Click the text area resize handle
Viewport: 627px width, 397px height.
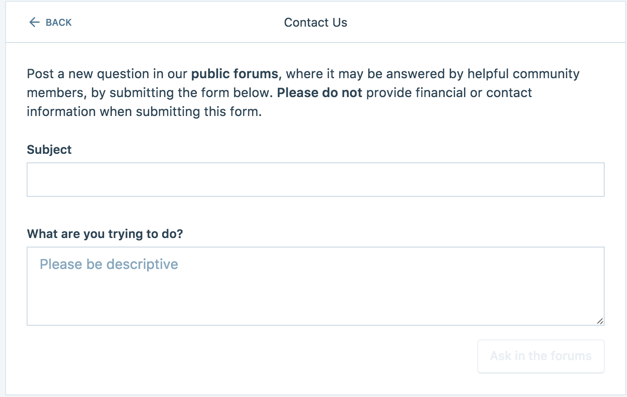tap(600, 321)
